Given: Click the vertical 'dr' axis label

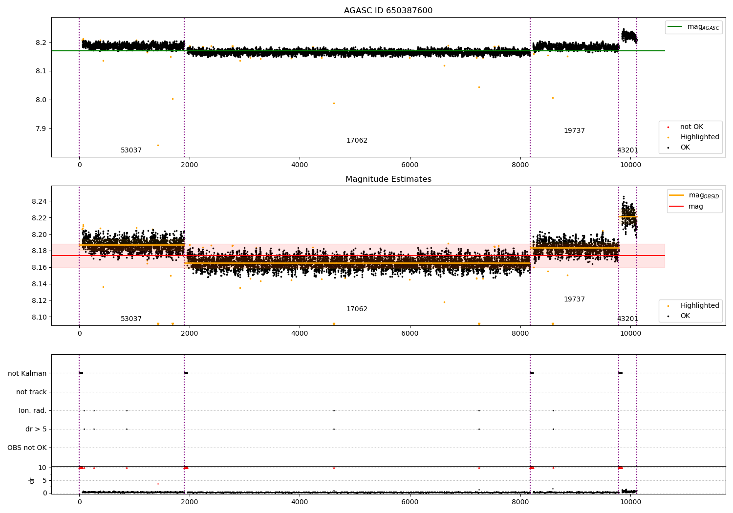Looking at the screenshot, I should (32, 480).
